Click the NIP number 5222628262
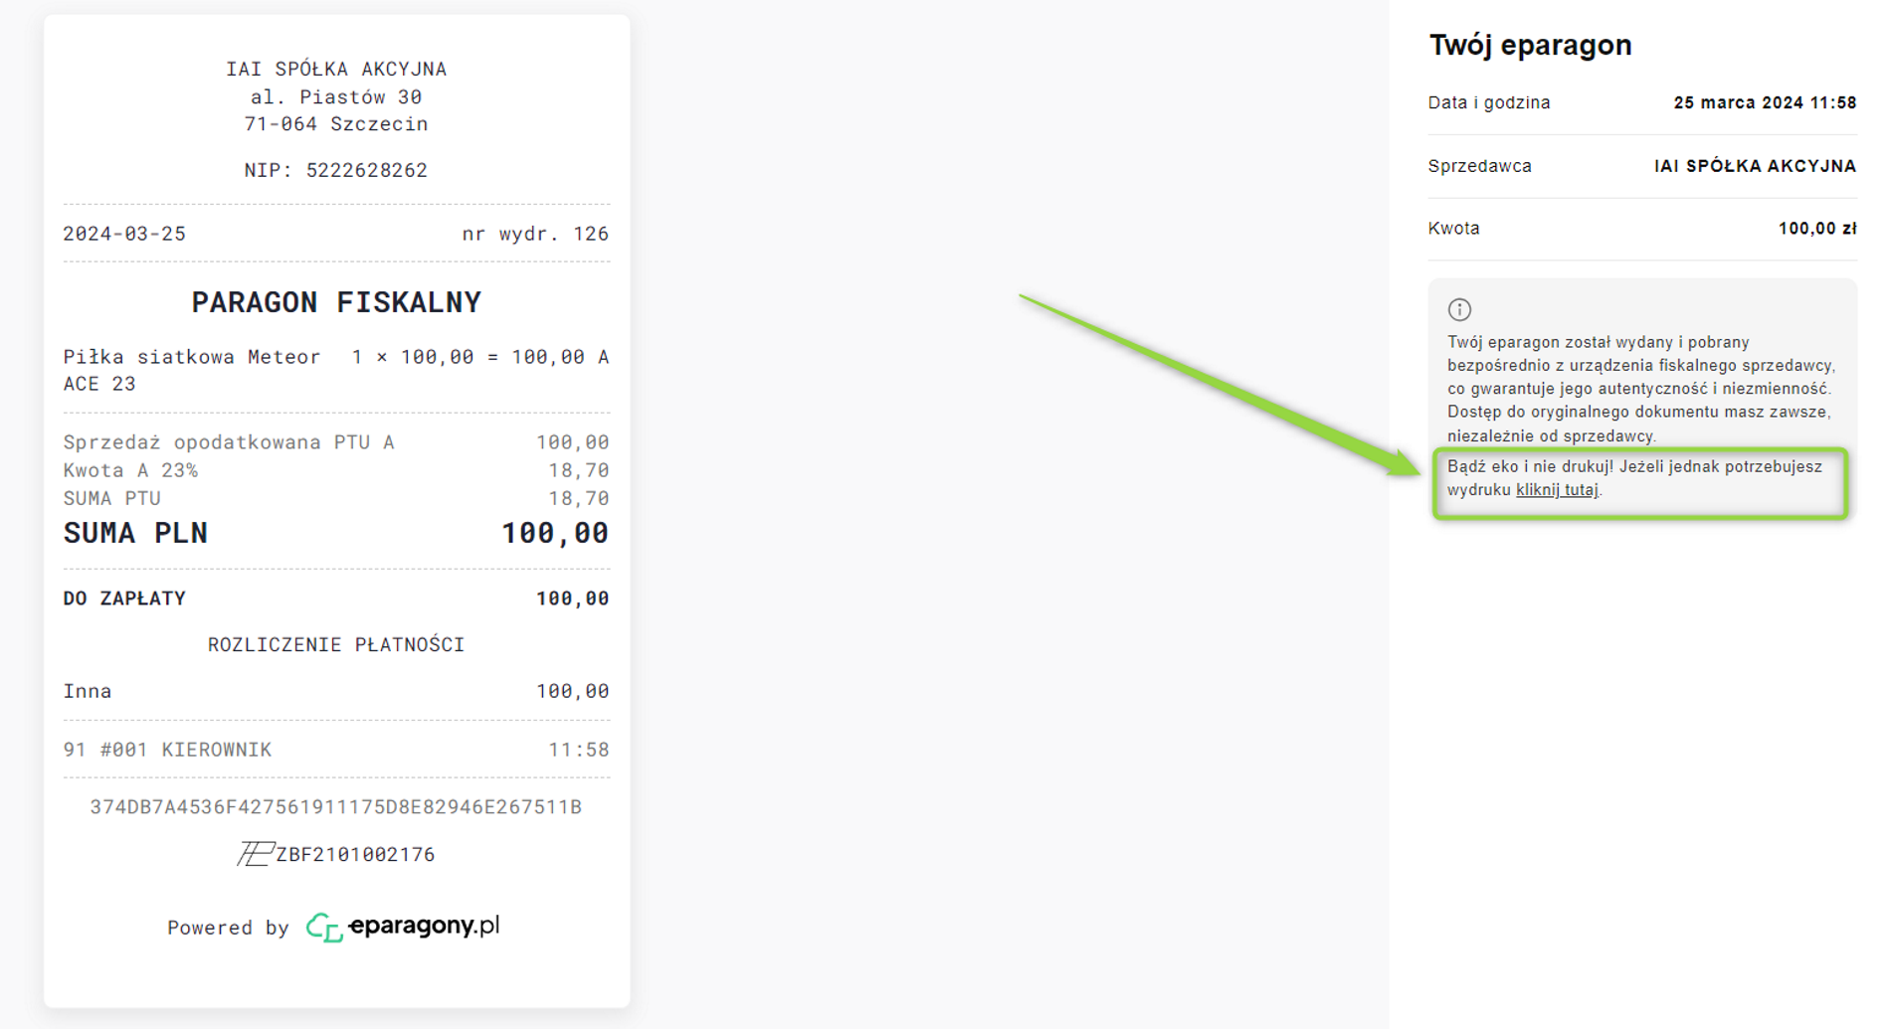 coord(366,170)
